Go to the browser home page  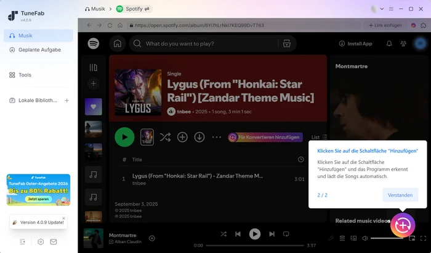(x=120, y=25)
